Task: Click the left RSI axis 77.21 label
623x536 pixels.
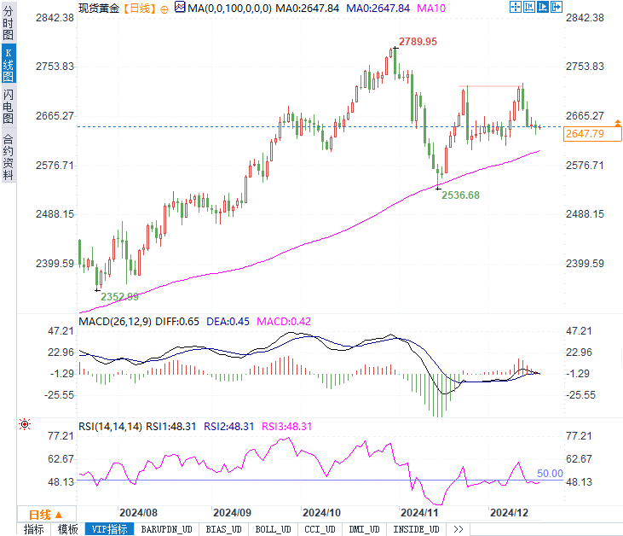Action: pos(61,436)
